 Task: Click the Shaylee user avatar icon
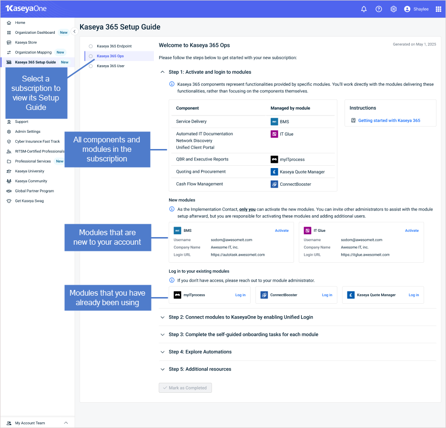pos(407,9)
